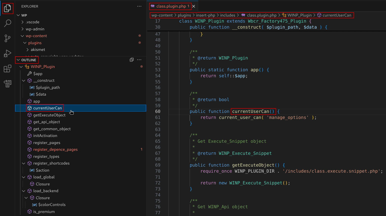Viewport: 386px width, 216px height.
Task: Collapse the wp-content folder
Action: 36,36
